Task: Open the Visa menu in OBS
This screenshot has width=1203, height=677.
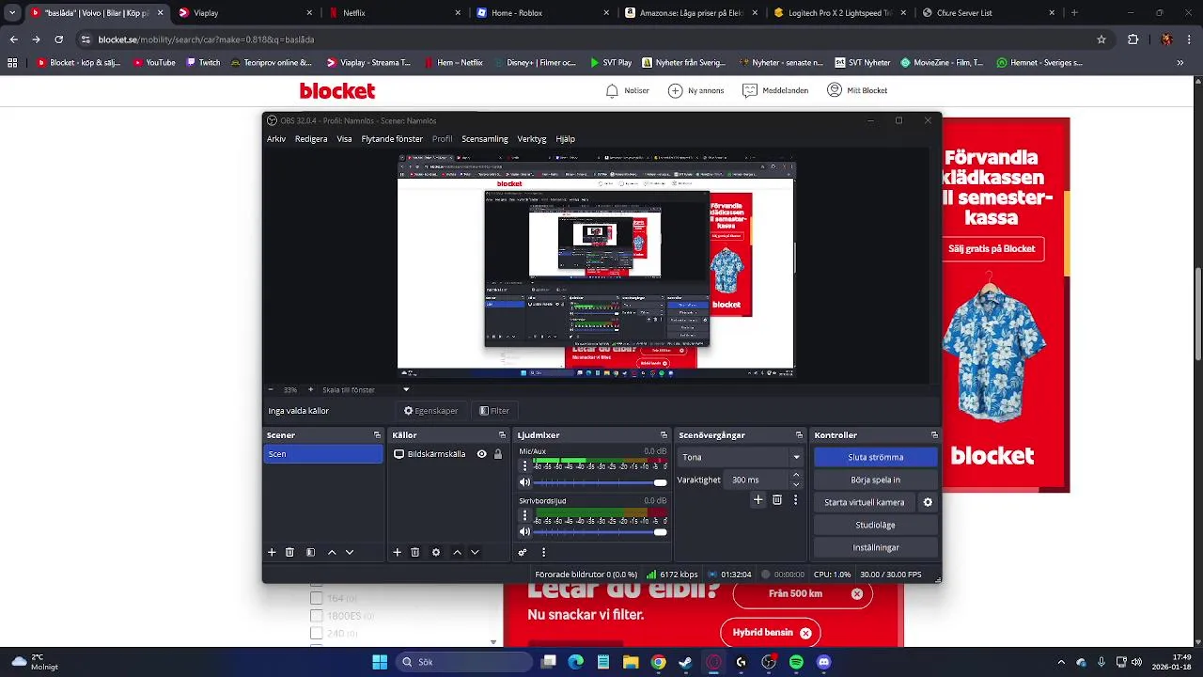Action: click(x=344, y=139)
